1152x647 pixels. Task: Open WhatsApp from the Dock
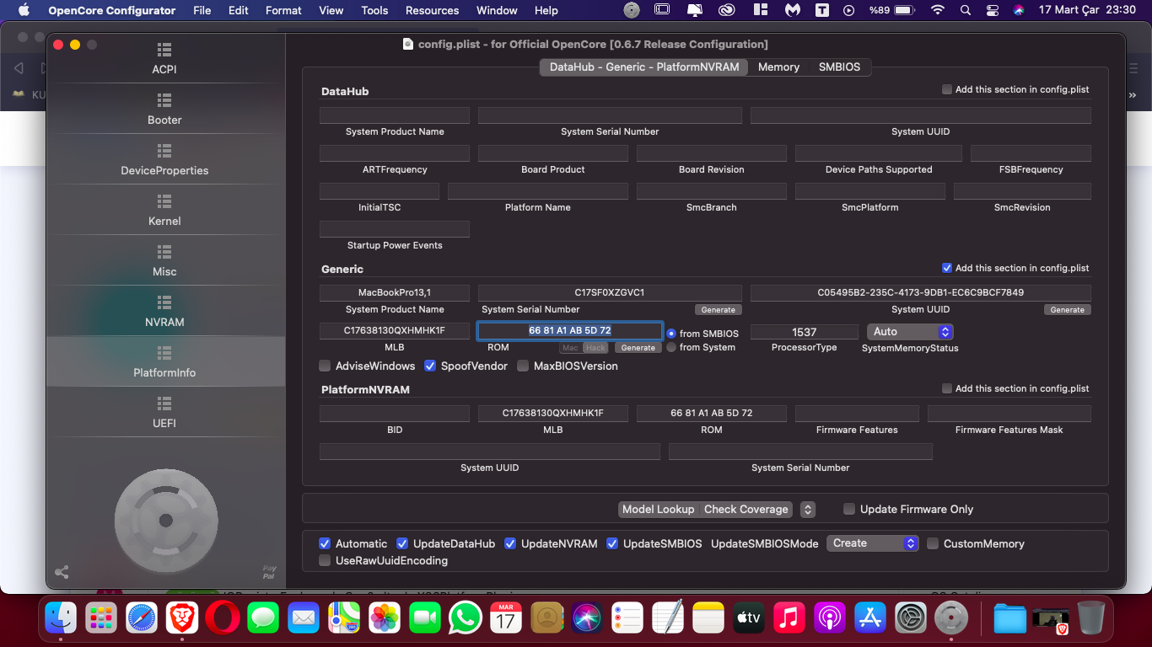(466, 618)
